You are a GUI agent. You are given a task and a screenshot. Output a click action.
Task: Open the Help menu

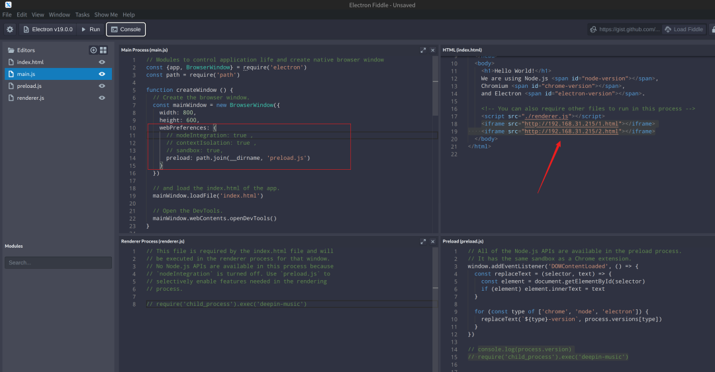click(x=128, y=15)
